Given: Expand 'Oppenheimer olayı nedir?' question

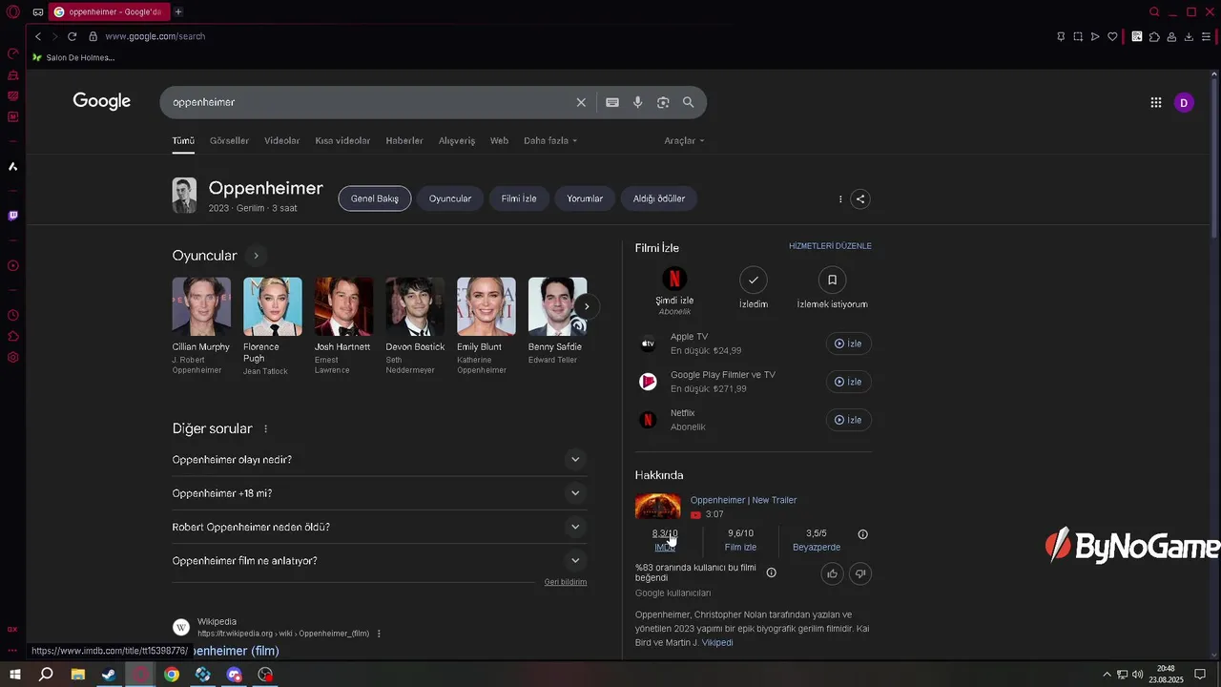Looking at the screenshot, I should 380,460.
